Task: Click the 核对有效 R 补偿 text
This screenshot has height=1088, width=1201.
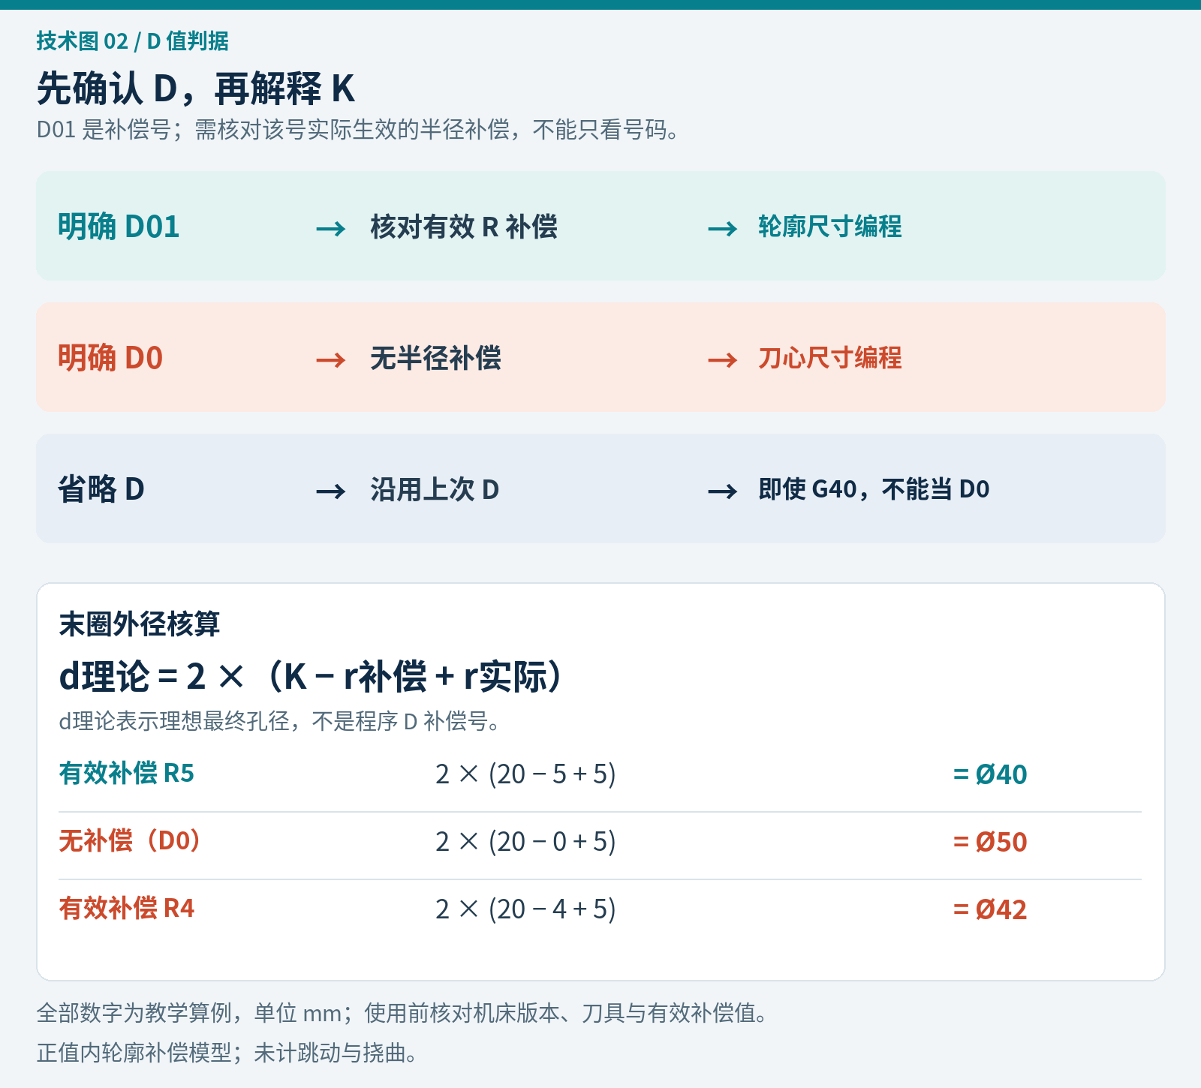Action: 464,227
